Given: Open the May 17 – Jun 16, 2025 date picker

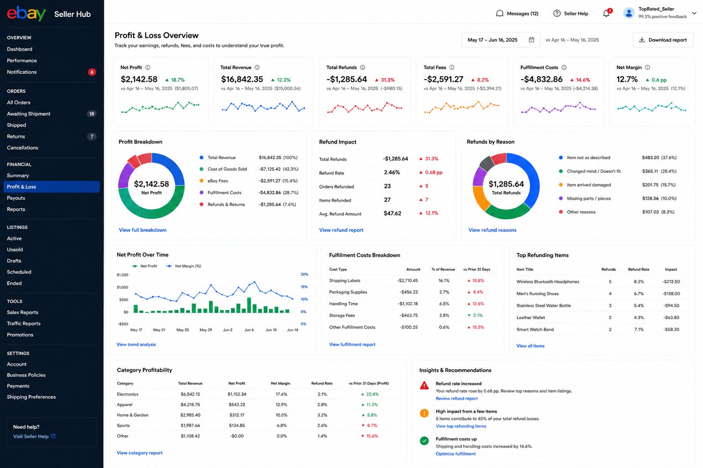Looking at the screenshot, I should 501,40.
